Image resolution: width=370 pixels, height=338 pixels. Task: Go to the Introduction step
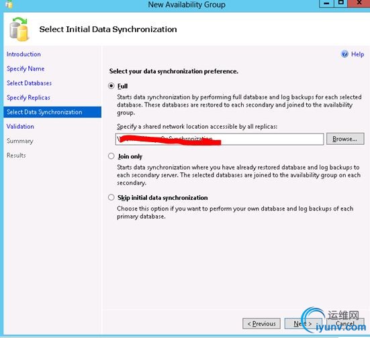point(24,54)
